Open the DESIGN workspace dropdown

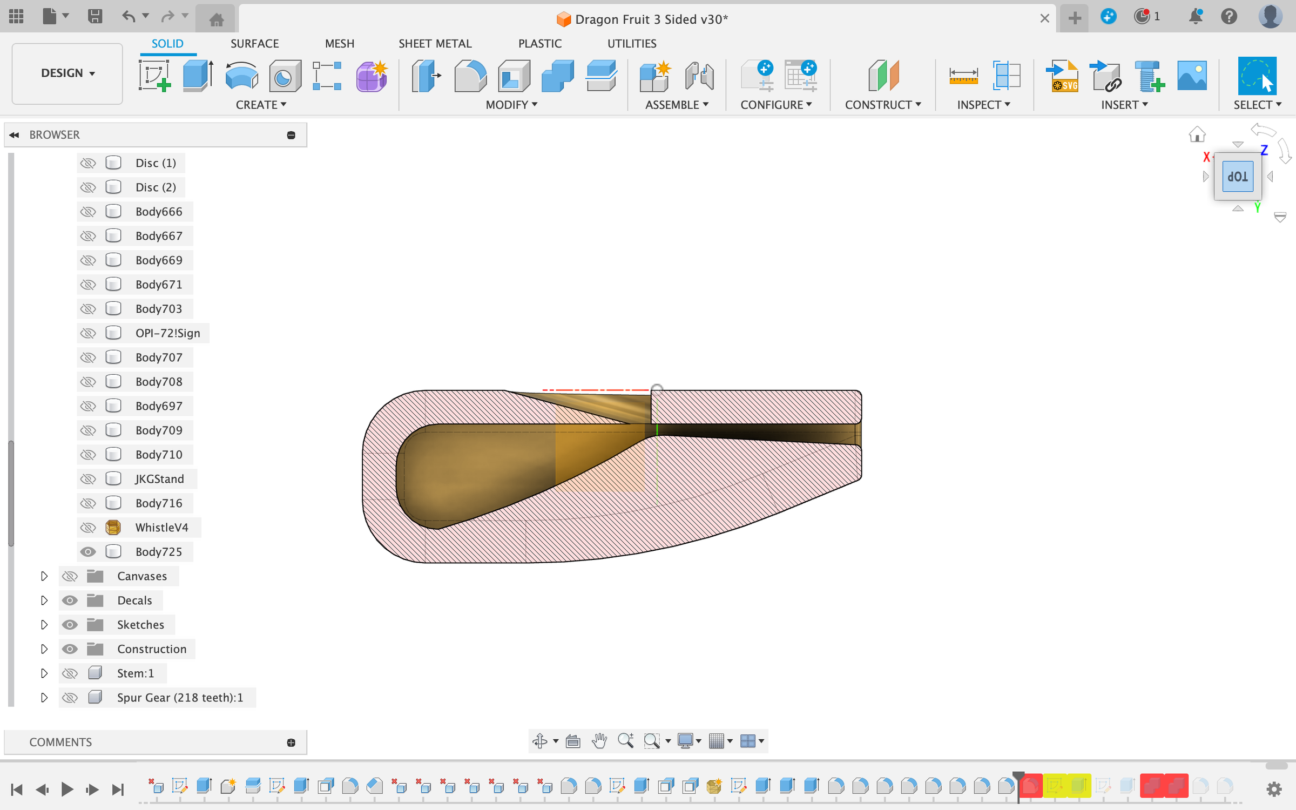(67, 73)
